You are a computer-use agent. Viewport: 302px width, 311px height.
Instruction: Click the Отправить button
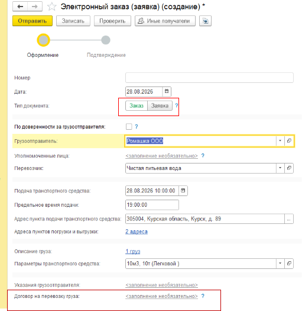(33, 21)
